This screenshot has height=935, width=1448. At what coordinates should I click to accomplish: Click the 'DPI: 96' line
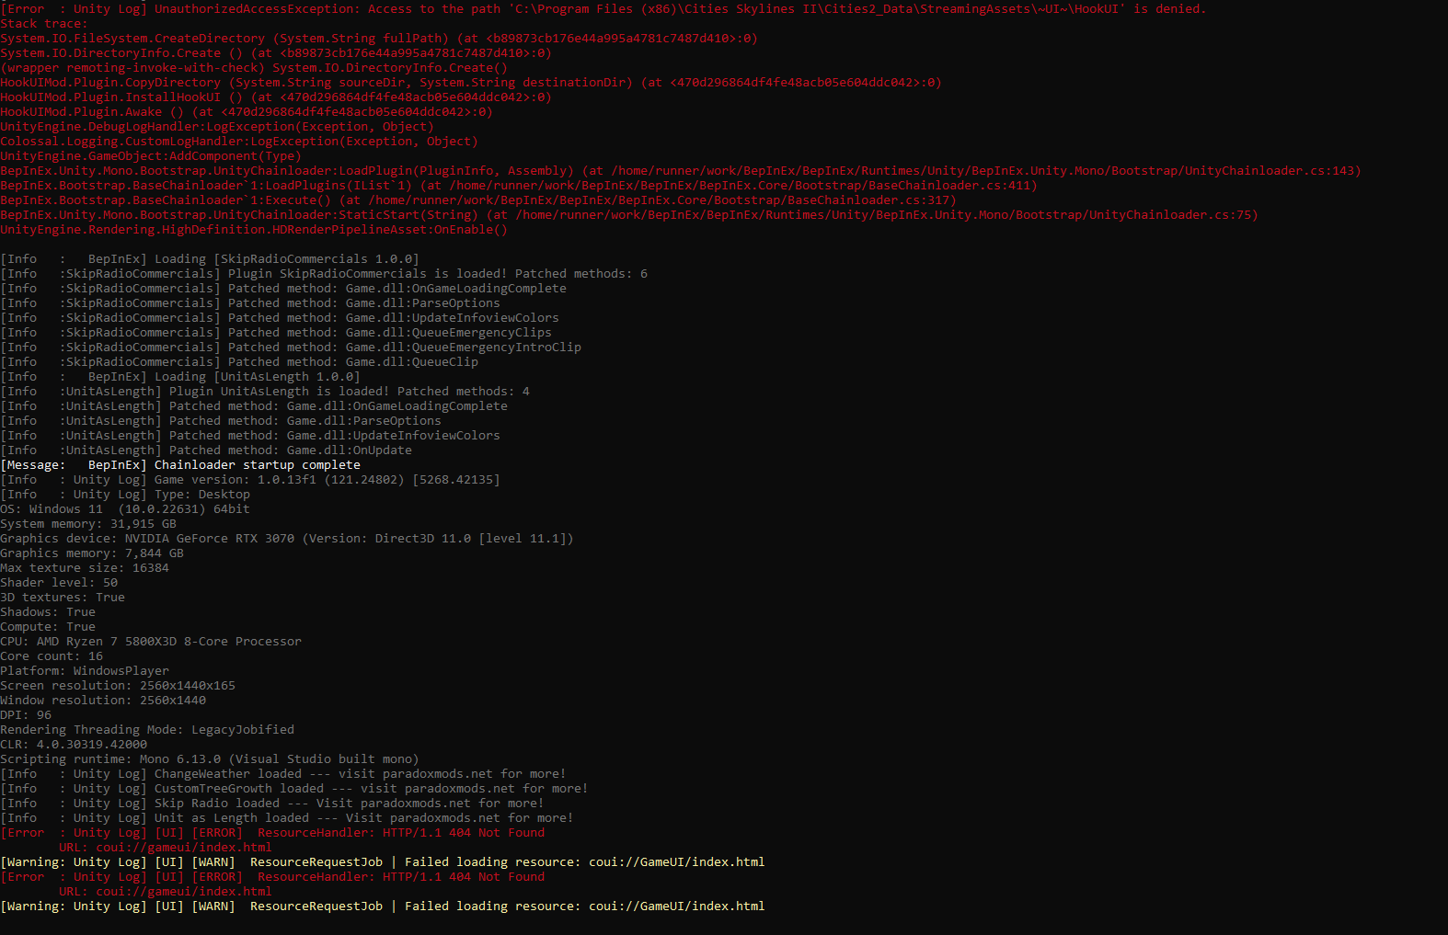[x=26, y=715]
